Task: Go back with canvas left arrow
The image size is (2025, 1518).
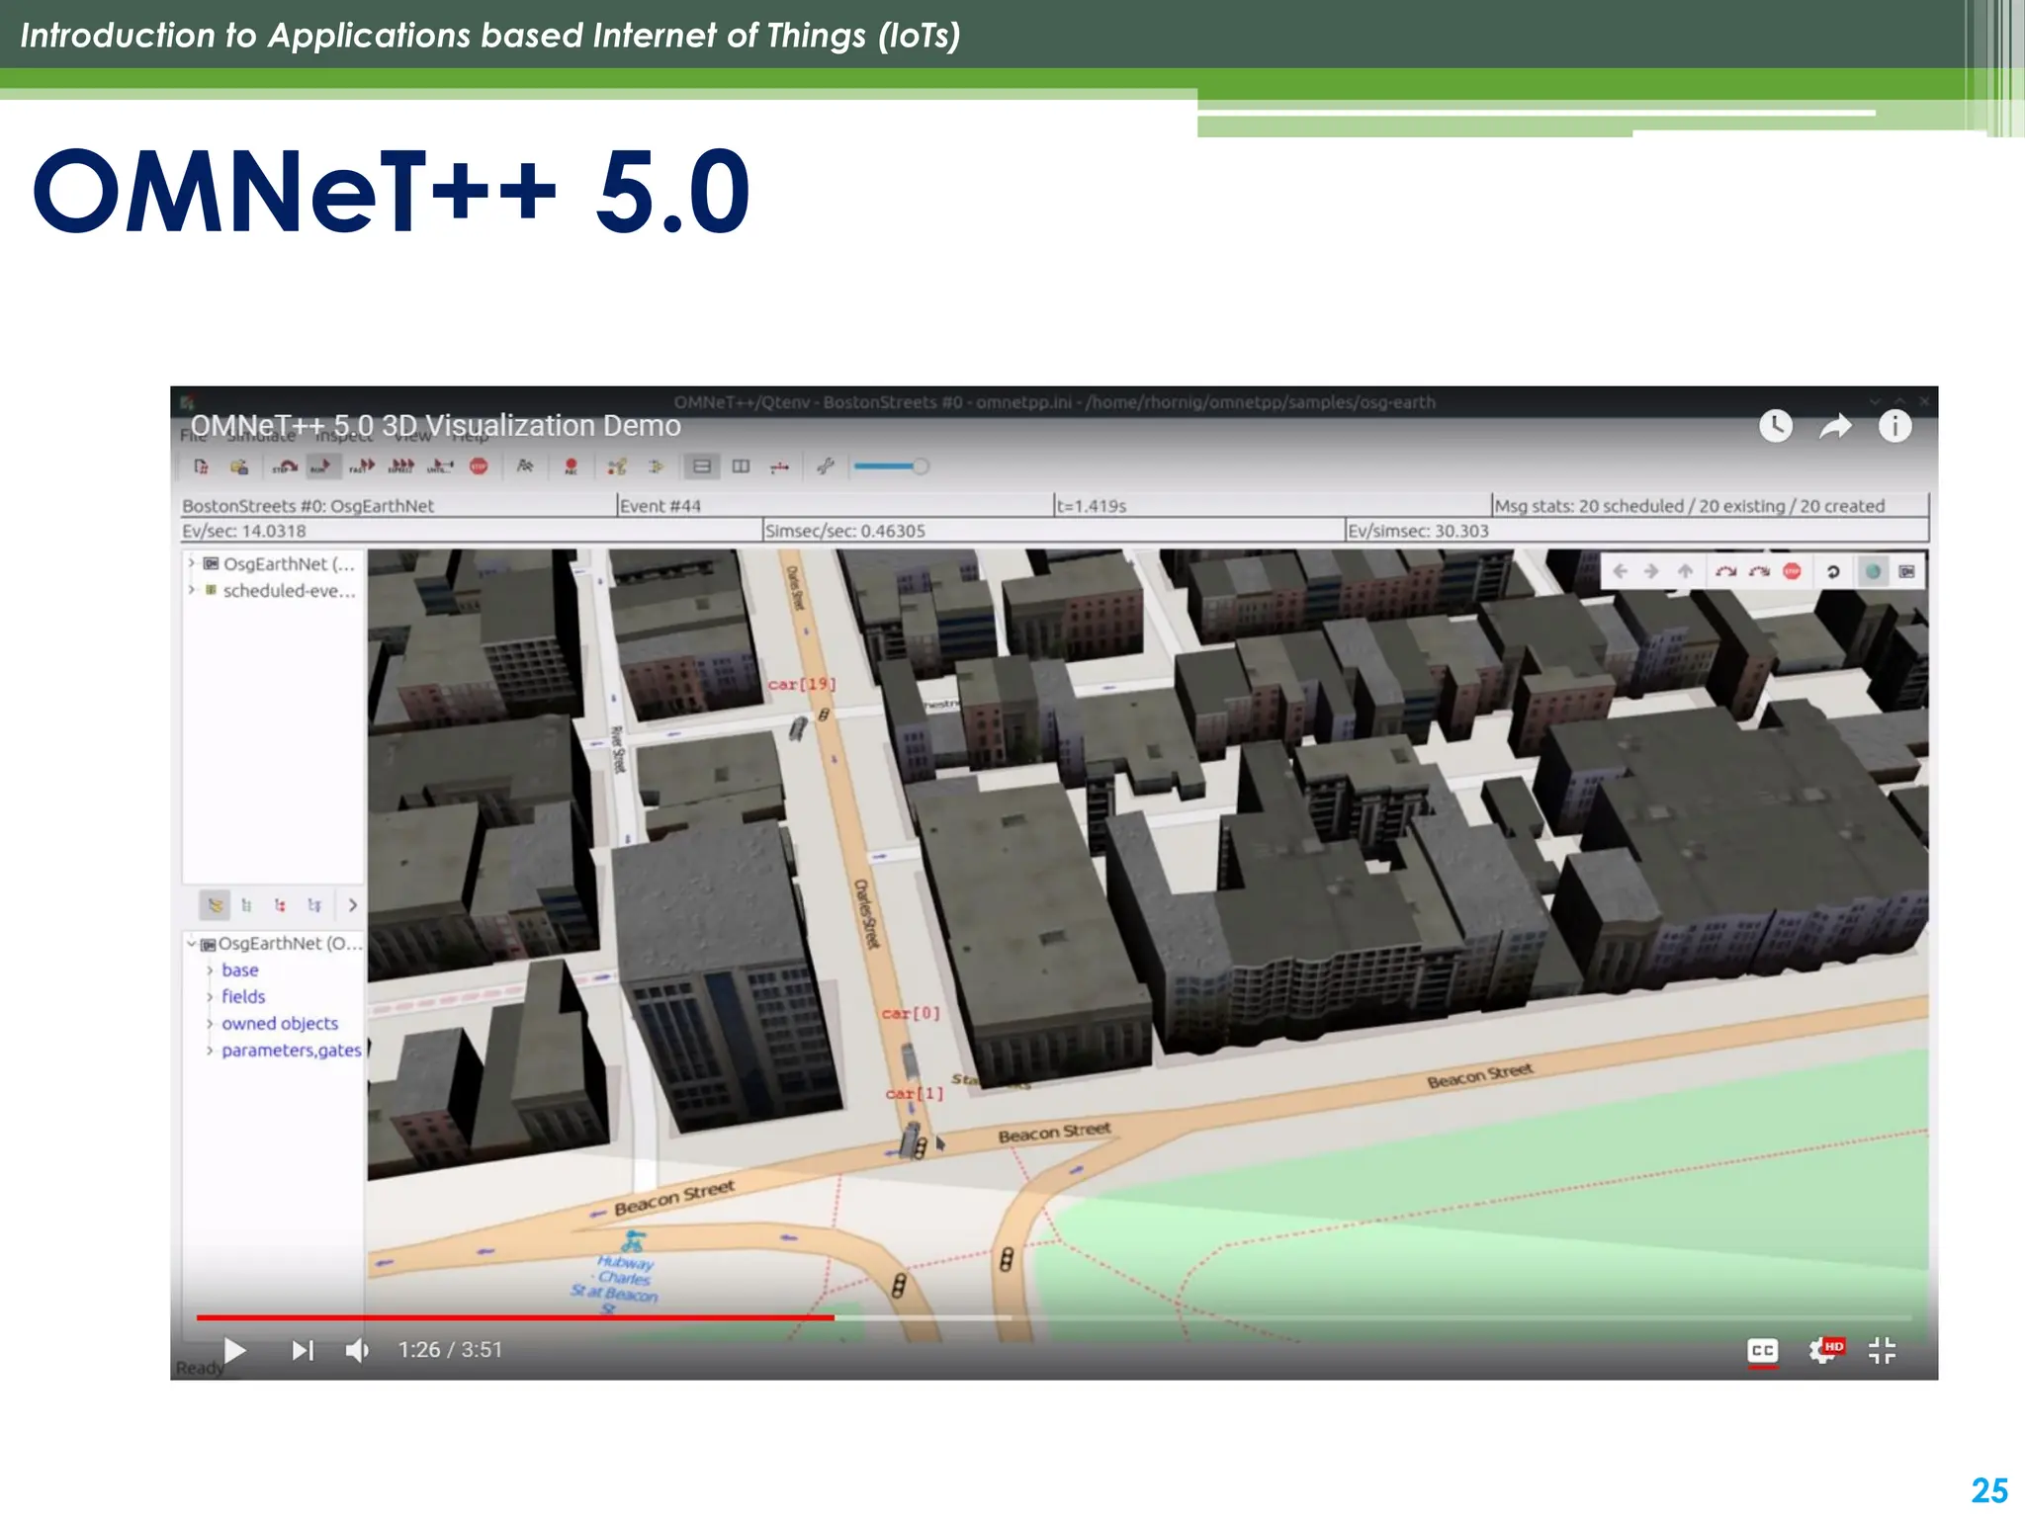Action: (1620, 571)
